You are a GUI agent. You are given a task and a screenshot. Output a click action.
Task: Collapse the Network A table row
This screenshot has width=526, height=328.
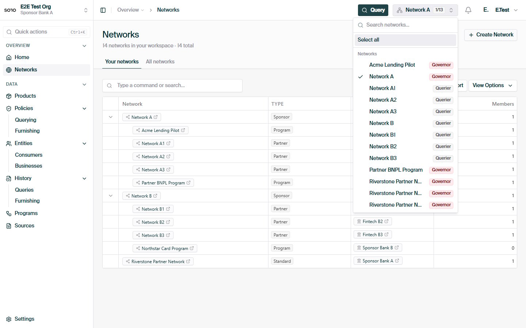tap(111, 117)
